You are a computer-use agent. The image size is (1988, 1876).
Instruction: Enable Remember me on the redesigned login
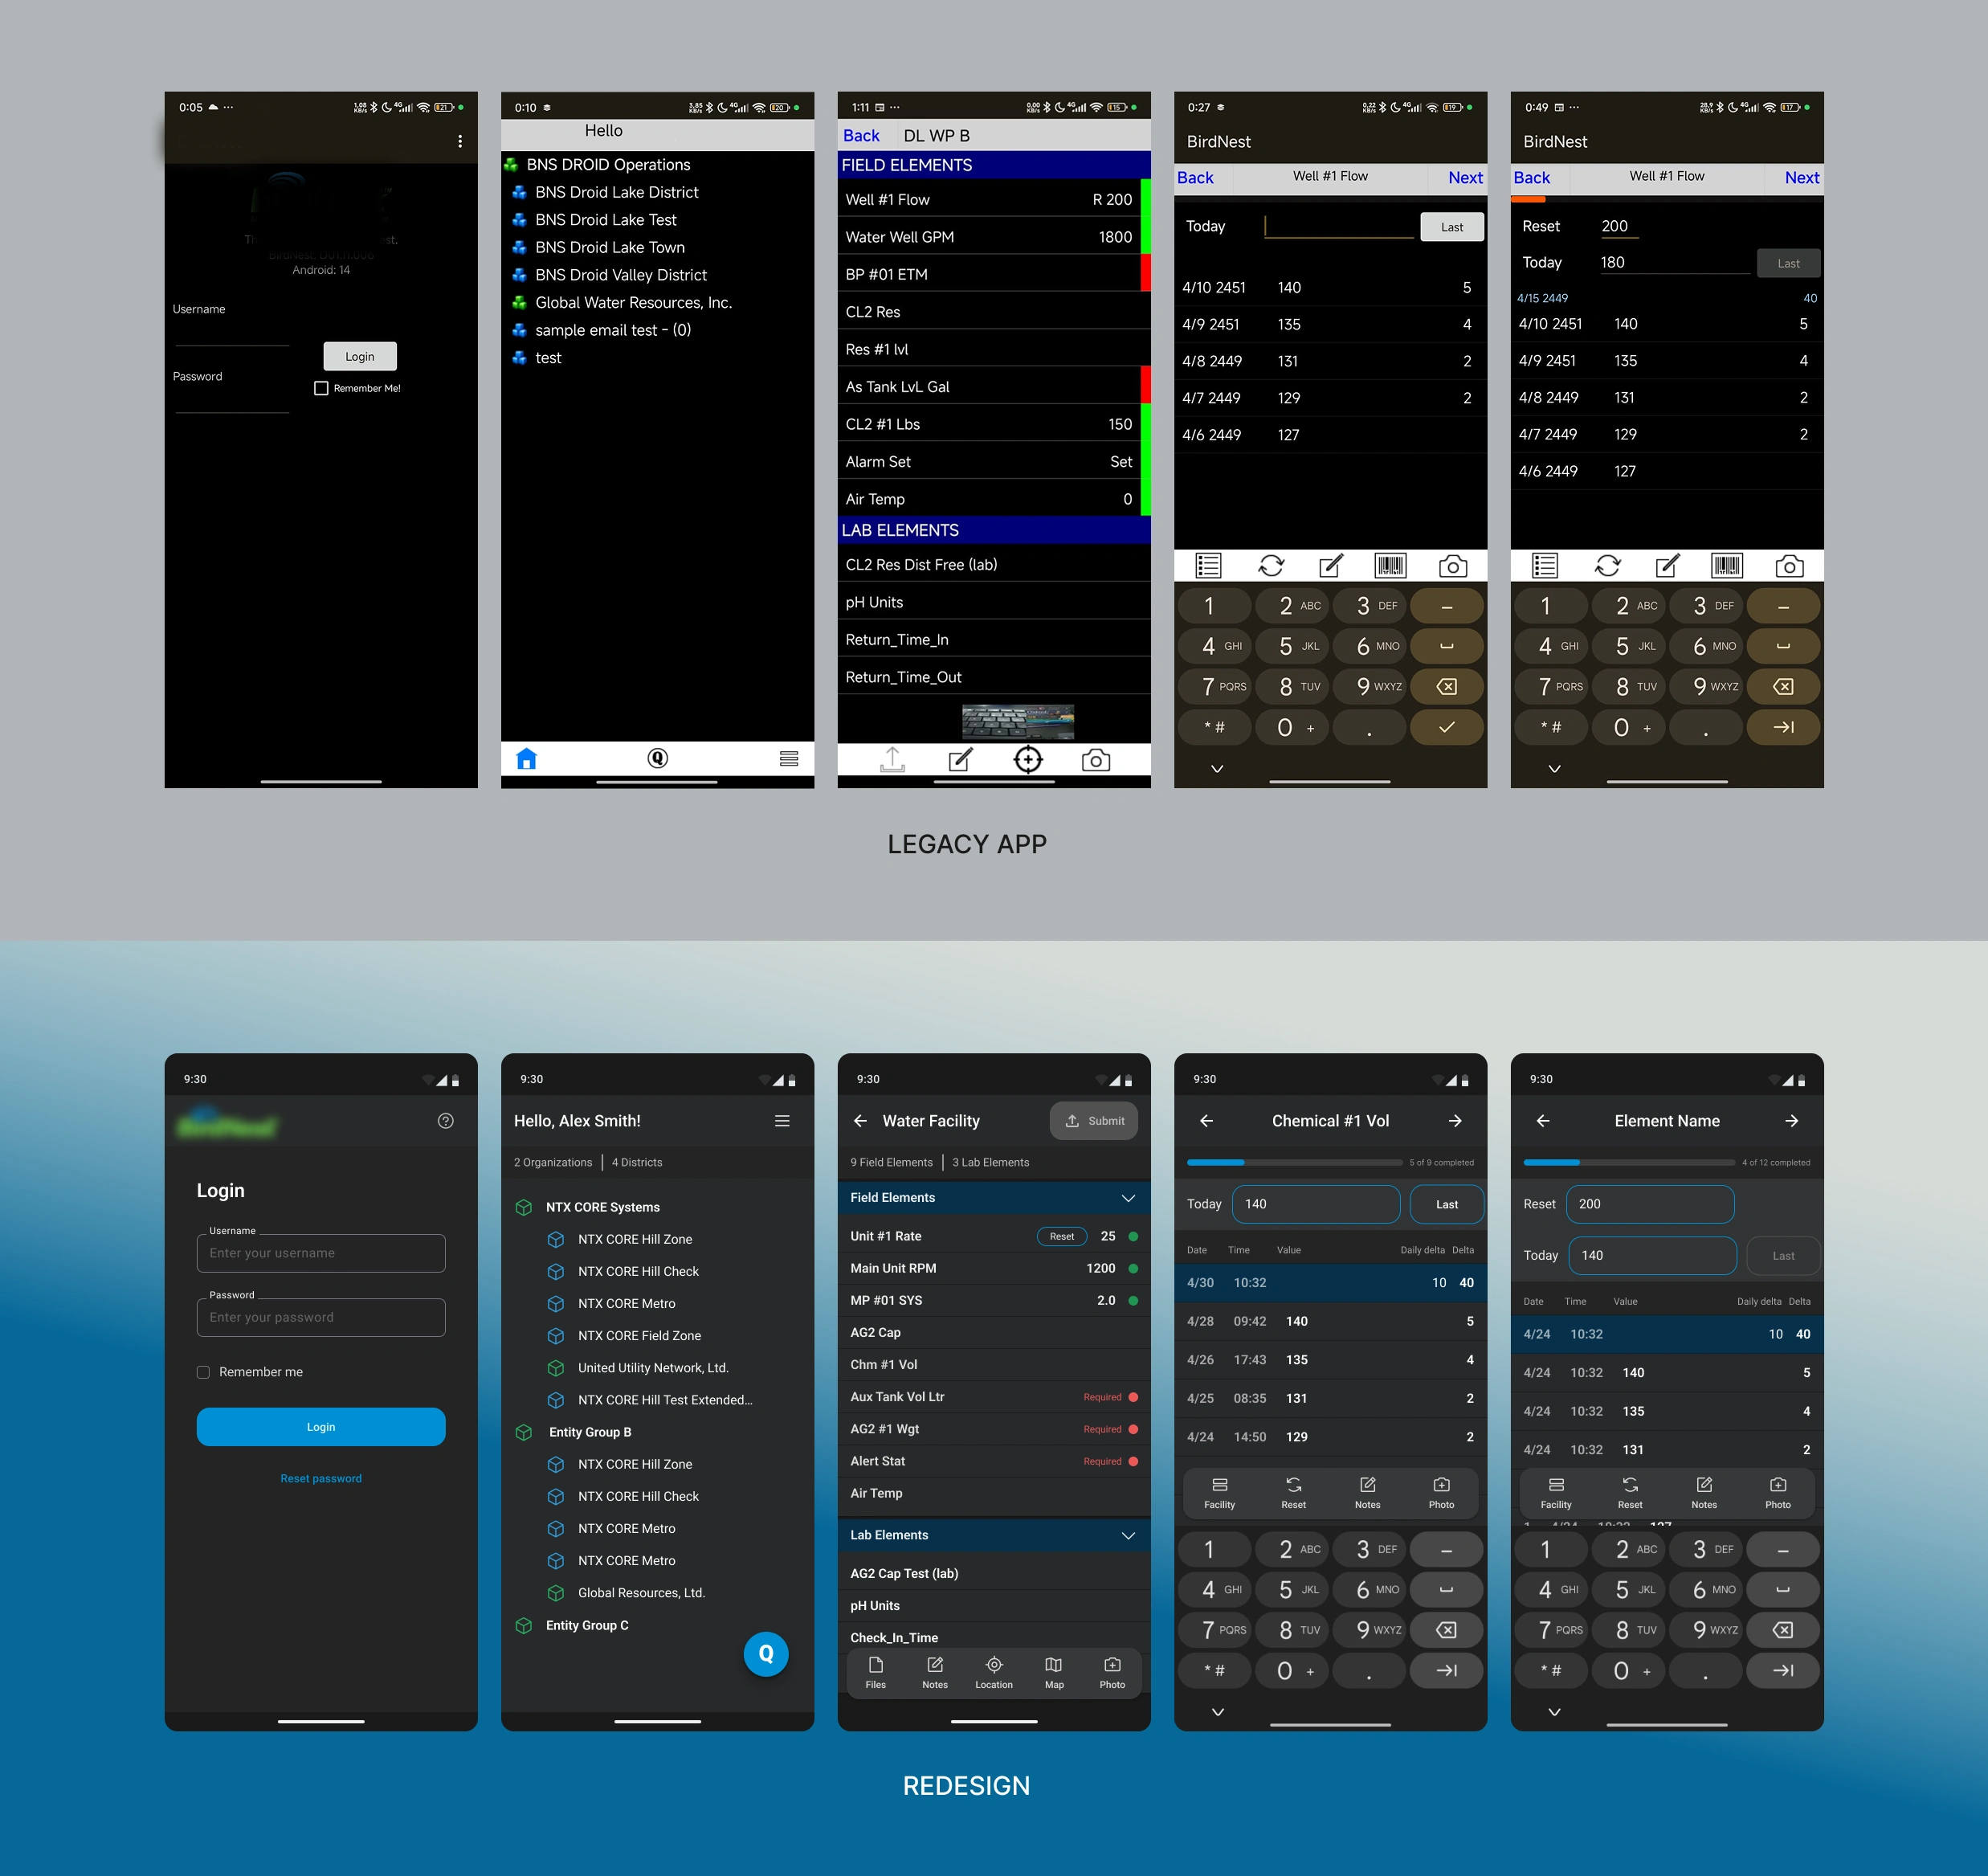pos(204,1372)
